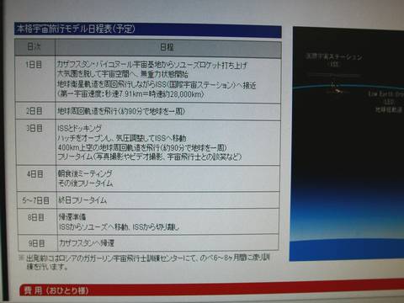This screenshot has width=404, height=303.
Task: Click the Gagarin training center footnote
Action: (x=145, y=262)
